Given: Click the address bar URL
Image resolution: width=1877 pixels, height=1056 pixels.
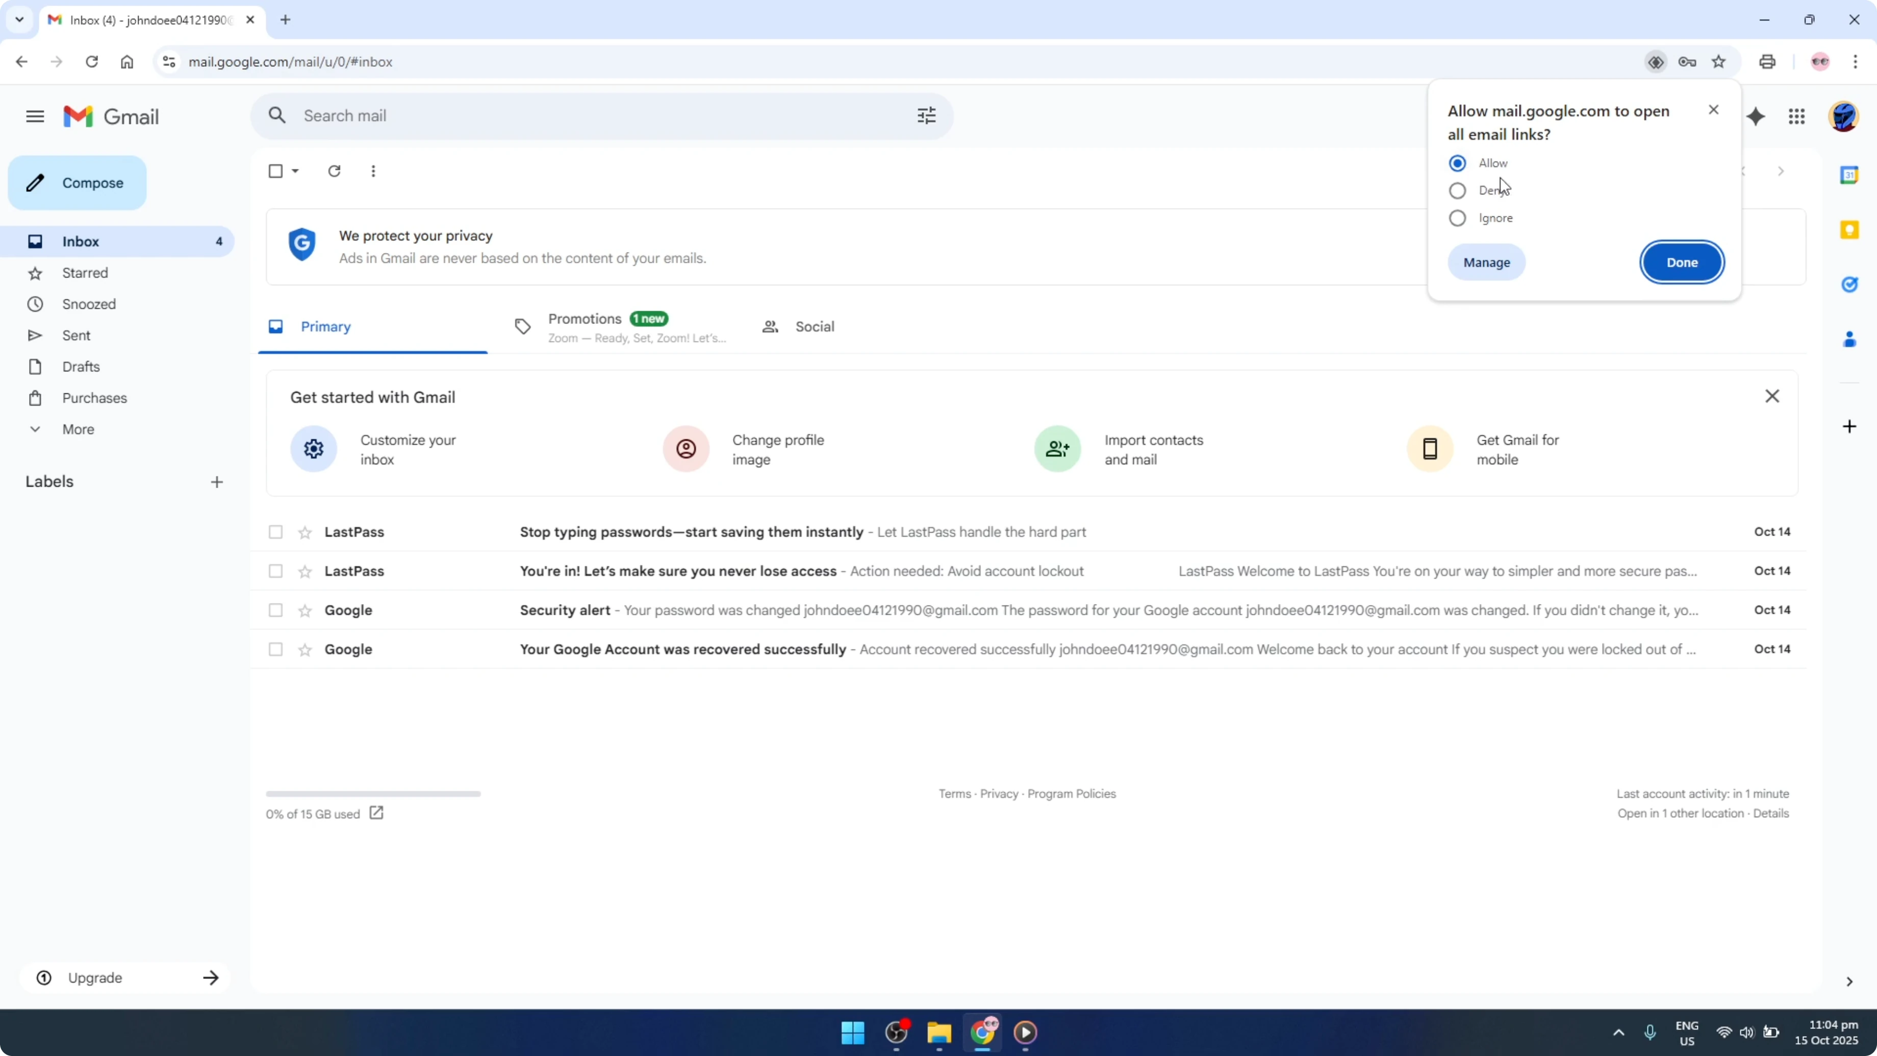Looking at the screenshot, I should (290, 62).
